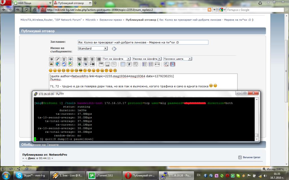Apply italic formatting with the I button

(58, 59)
